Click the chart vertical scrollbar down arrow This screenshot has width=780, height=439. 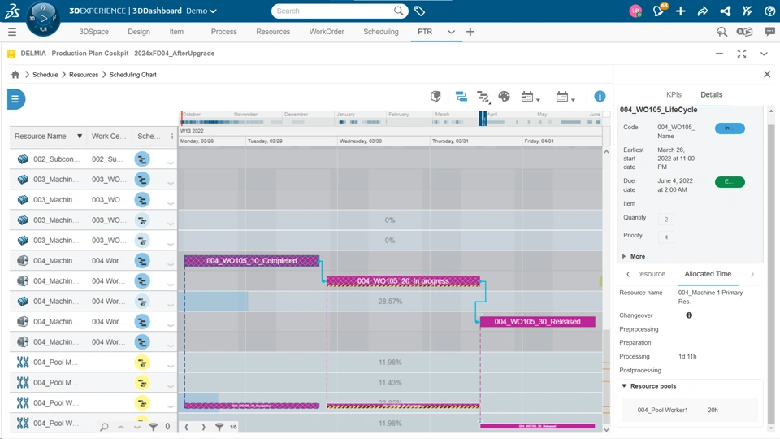point(606,429)
